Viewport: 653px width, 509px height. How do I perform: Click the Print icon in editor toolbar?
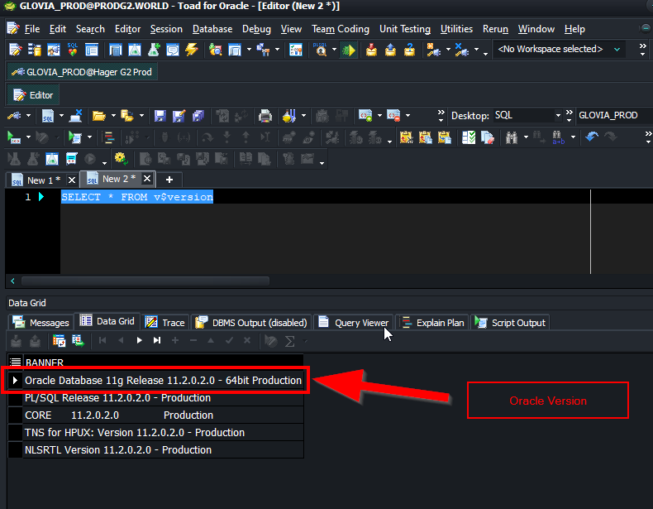point(265,116)
